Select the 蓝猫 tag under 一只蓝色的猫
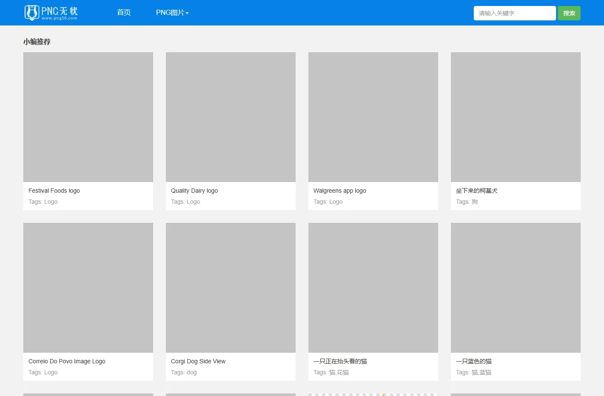This screenshot has width=604, height=396. pyautogui.click(x=486, y=372)
